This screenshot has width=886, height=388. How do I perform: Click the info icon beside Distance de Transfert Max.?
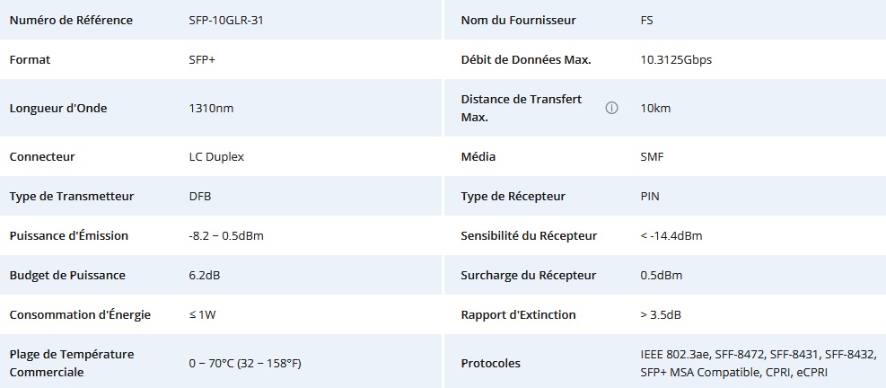click(612, 108)
